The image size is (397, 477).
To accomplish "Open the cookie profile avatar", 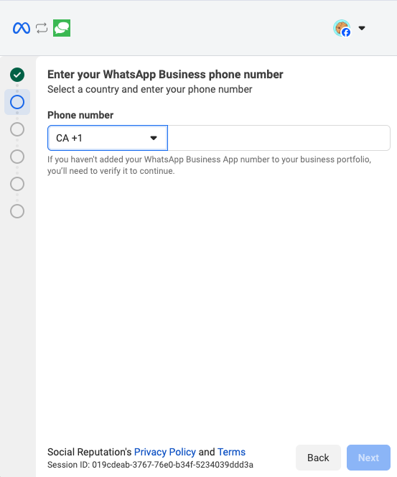I will point(342,28).
